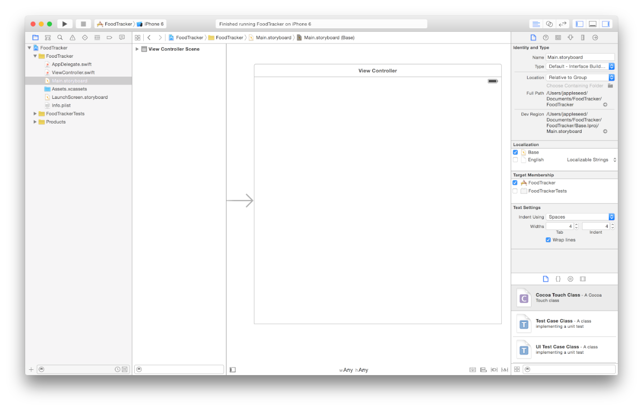Choose the iPhone 6 scheme destination
Screen dimensions: 643x411
click(151, 24)
